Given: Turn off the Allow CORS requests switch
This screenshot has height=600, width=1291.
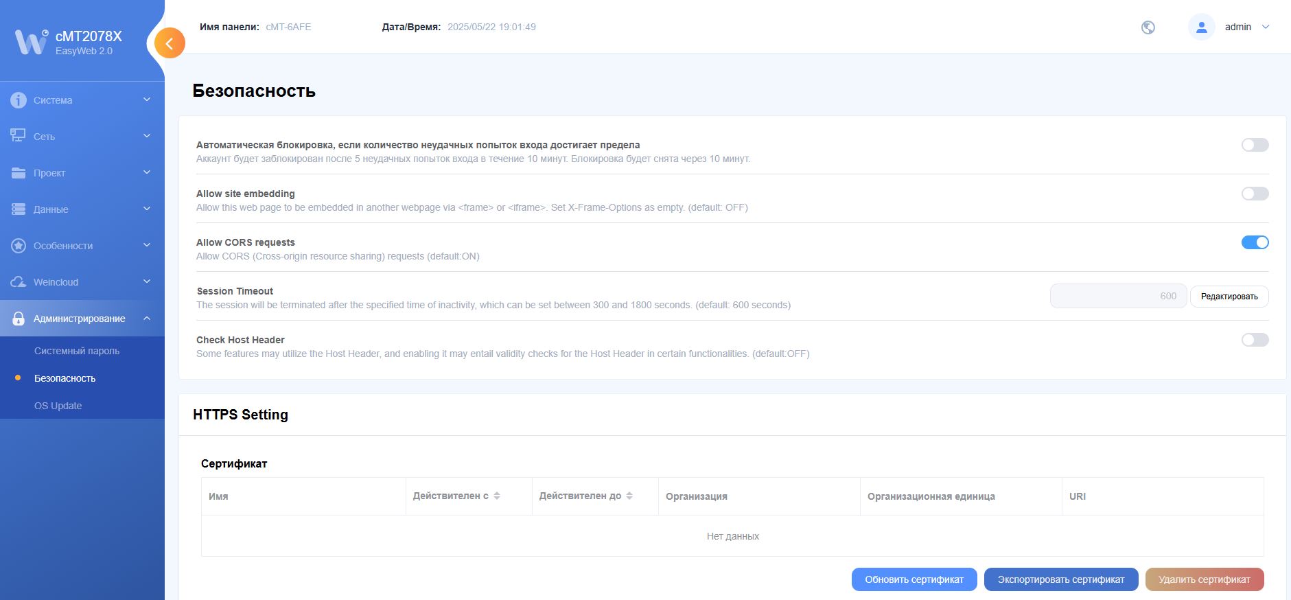Looking at the screenshot, I should pyautogui.click(x=1255, y=242).
